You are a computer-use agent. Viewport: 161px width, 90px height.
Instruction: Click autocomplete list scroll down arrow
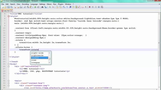coord(49,62)
